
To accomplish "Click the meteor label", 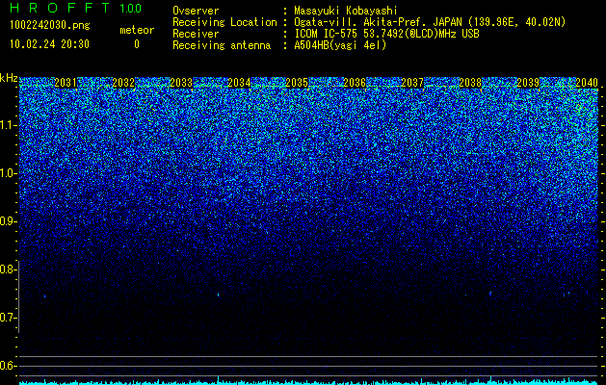I will (x=137, y=30).
